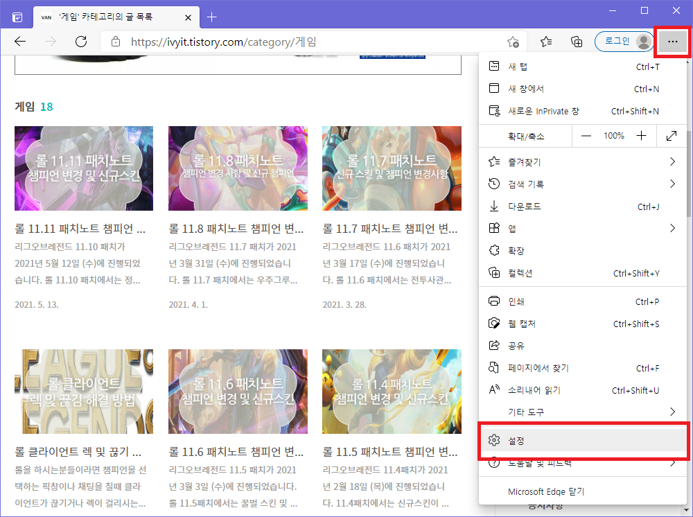The image size is (693, 517).
Task: Open the Favorites list toolbar icon
Action: coord(546,42)
